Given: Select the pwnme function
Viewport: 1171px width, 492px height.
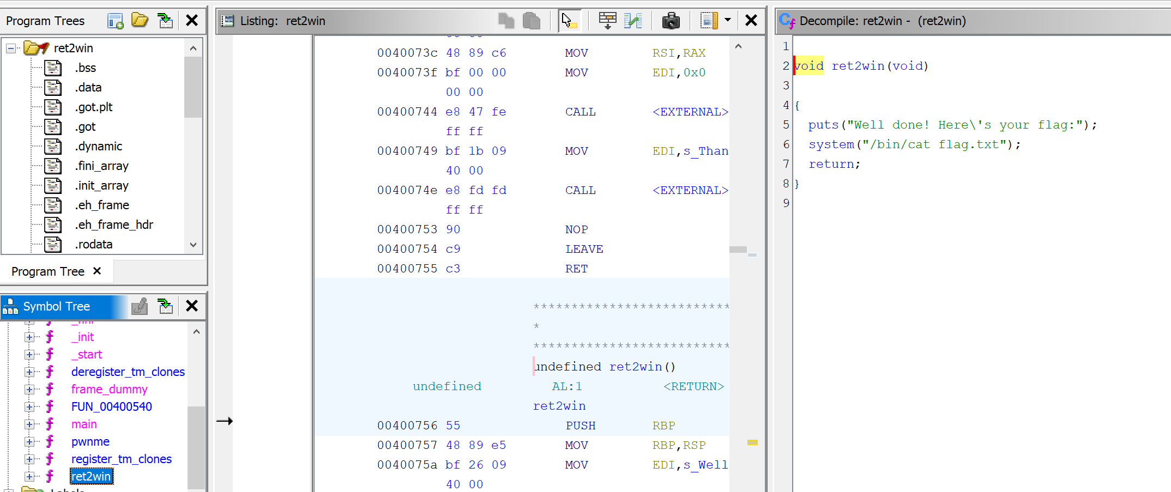Looking at the screenshot, I should tap(90, 442).
